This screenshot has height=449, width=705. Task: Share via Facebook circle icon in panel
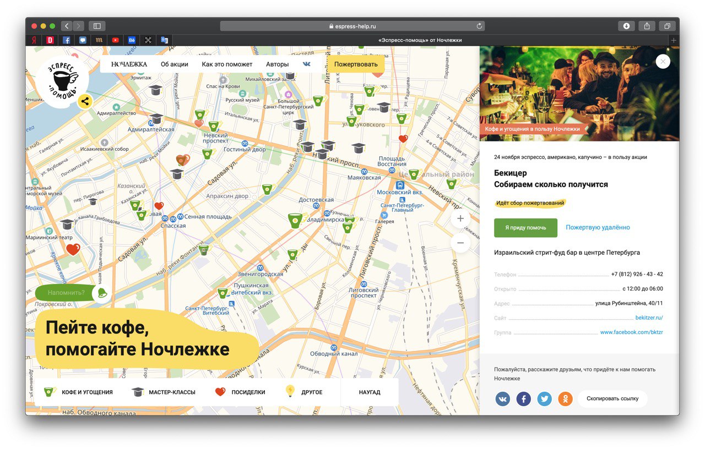[524, 398]
